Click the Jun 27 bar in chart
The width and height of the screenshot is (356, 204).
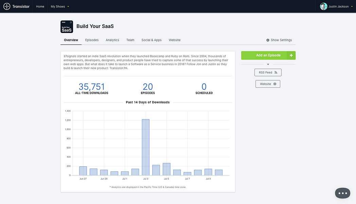tap(83, 171)
